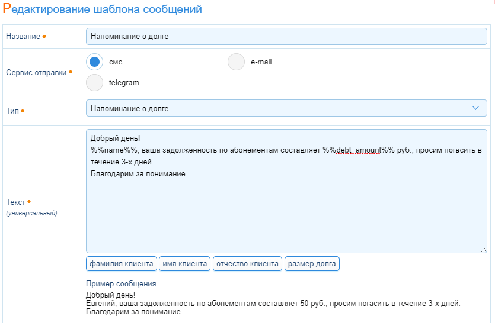Insert the имя клиента variable
The height and width of the screenshot is (326, 495).
tap(185, 263)
